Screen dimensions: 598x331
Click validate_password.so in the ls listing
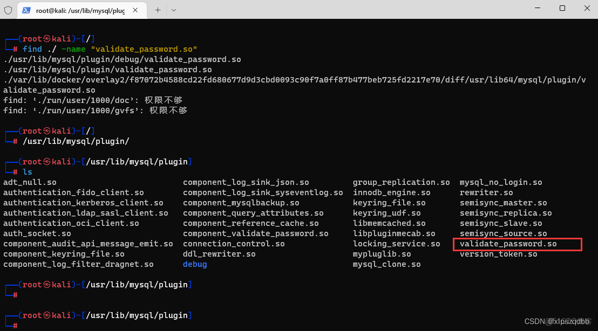tap(508, 244)
